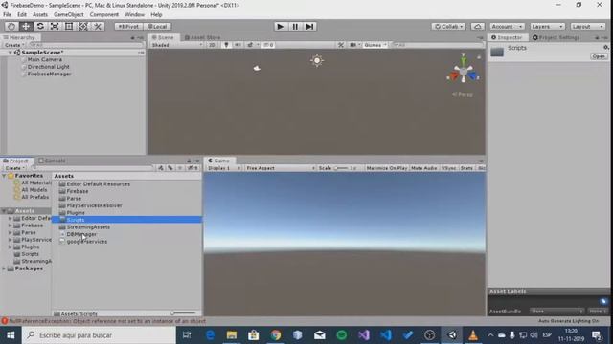The height and width of the screenshot is (344, 613).
Task: Open the Collab dropdown
Action: [448, 26]
